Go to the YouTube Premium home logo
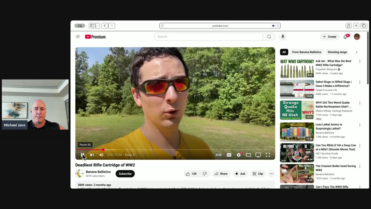This screenshot has height=209, width=371. point(95,37)
